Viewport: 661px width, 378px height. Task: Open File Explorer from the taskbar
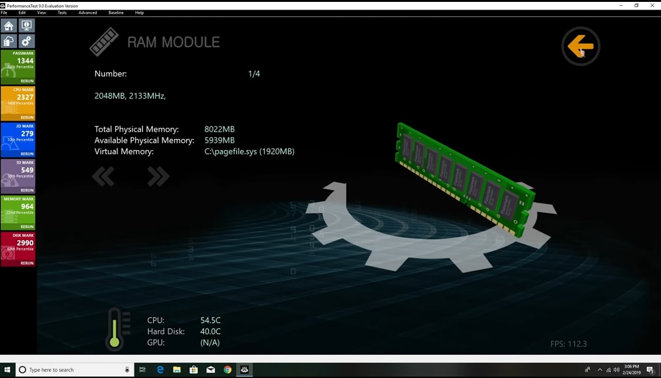click(177, 369)
